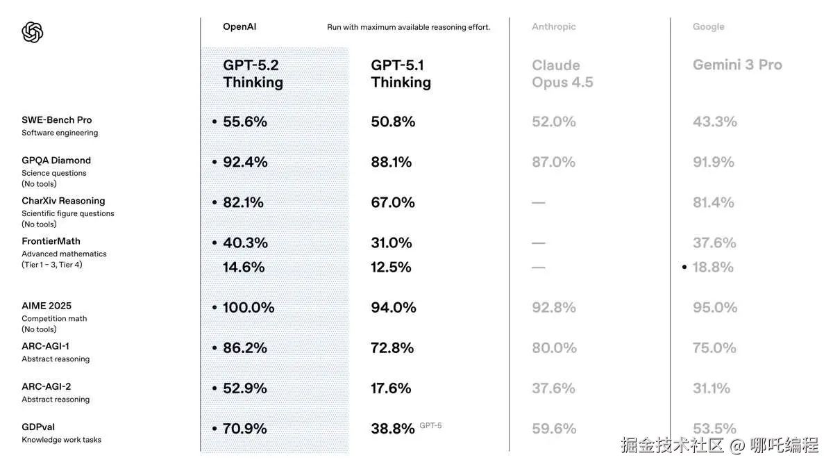833x469 pixels.
Task: Click the 掘金技术社区 watermark text
Action: 673,445
